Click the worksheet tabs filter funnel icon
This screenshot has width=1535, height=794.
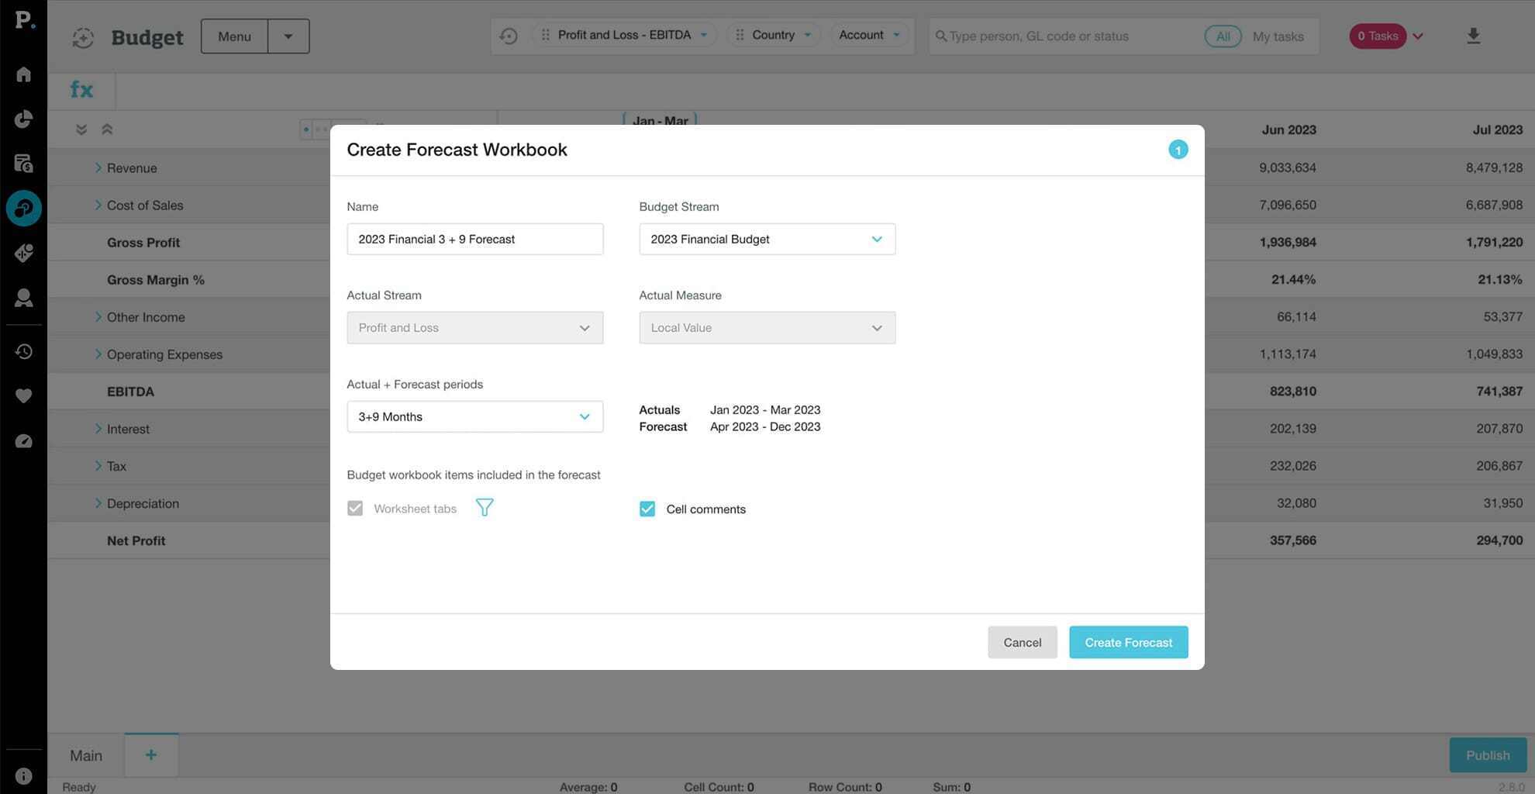click(x=484, y=508)
